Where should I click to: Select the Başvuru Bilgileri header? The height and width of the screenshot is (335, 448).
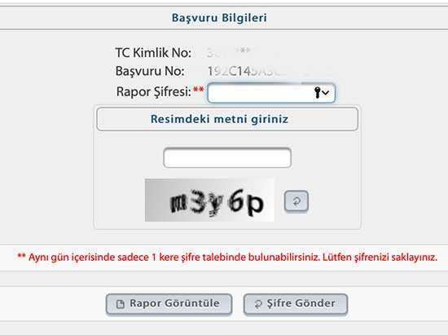(219, 18)
